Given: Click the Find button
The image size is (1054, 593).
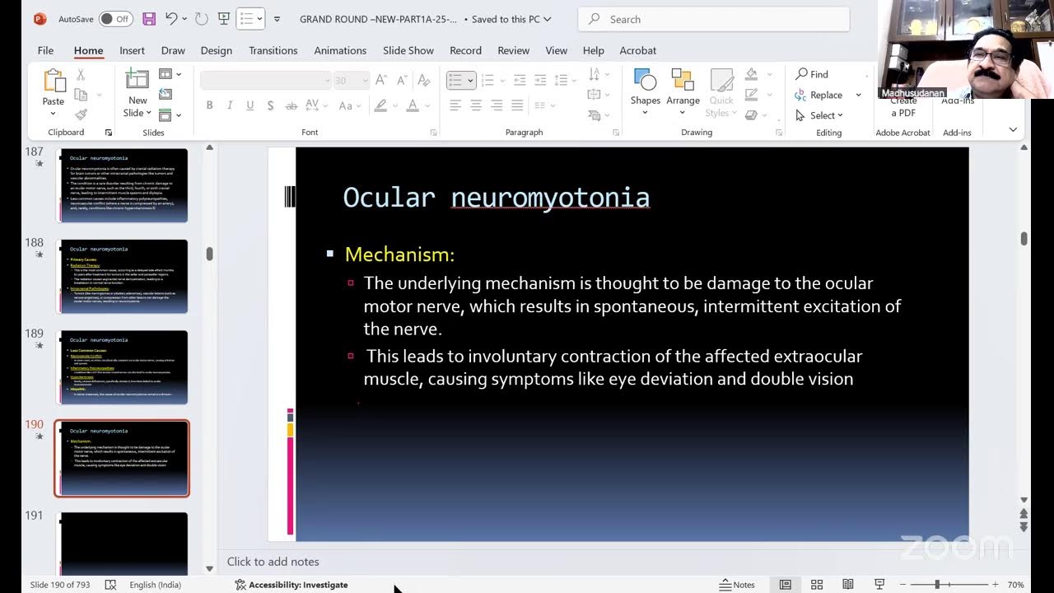Looking at the screenshot, I should tap(812, 74).
